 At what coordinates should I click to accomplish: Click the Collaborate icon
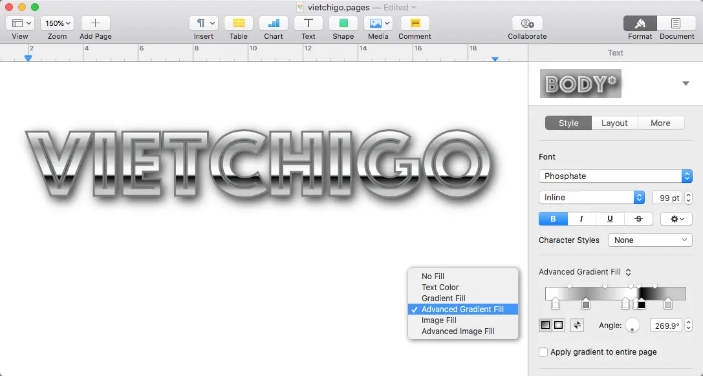(x=527, y=23)
